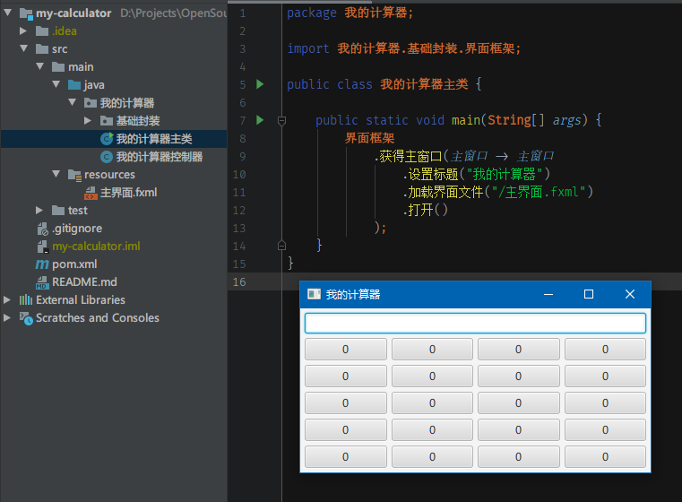
Task: Click the test folder icon
Action: (x=58, y=210)
